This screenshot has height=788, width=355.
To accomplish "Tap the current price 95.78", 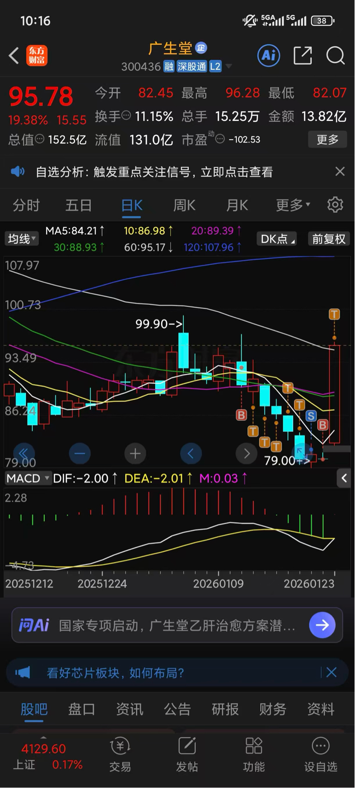I will point(41,96).
